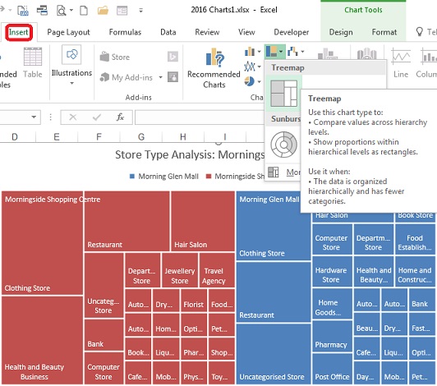Open the Insert ribbon tab
Viewport: 437px width, 386px height.
coord(18,32)
